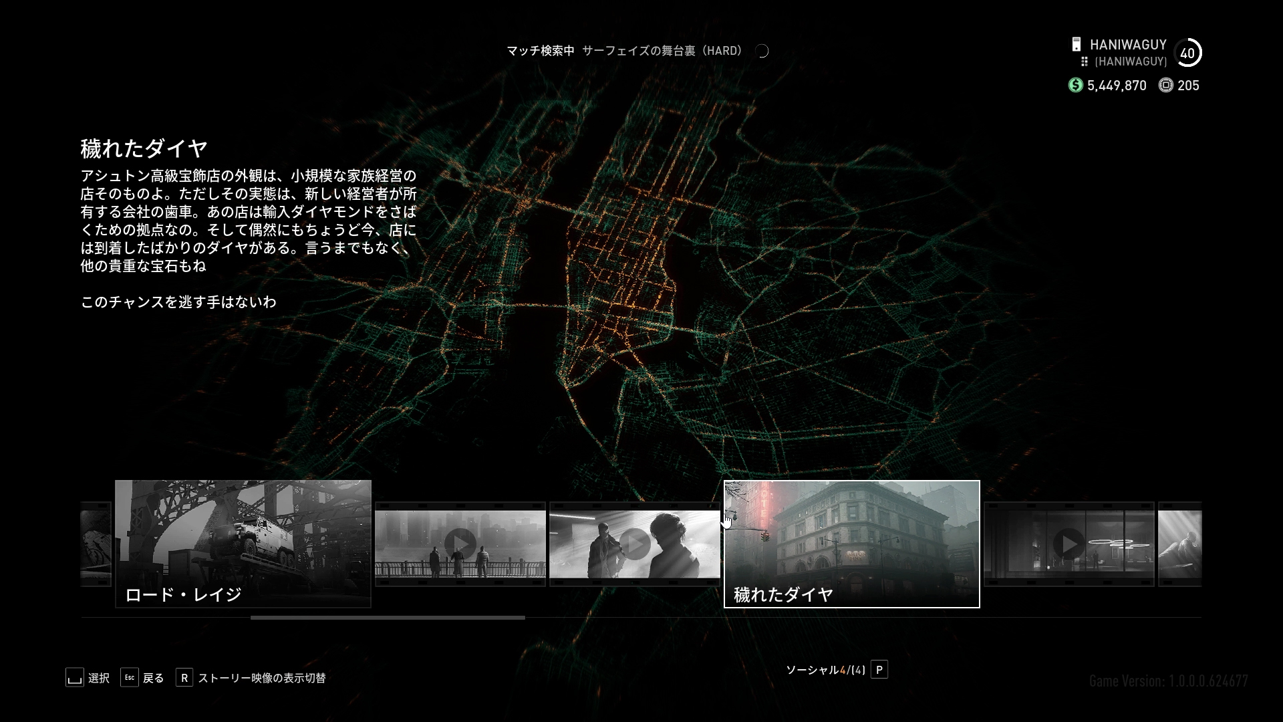Toggle story video display with R key
The height and width of the screenshot is (722, 1283).
(x=184, y=677)
